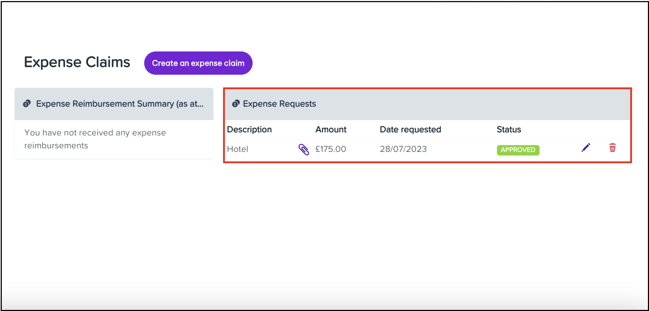
Task: Click the Expense Claims page heading
Action: pyautogui.click(x=77, y=63)
